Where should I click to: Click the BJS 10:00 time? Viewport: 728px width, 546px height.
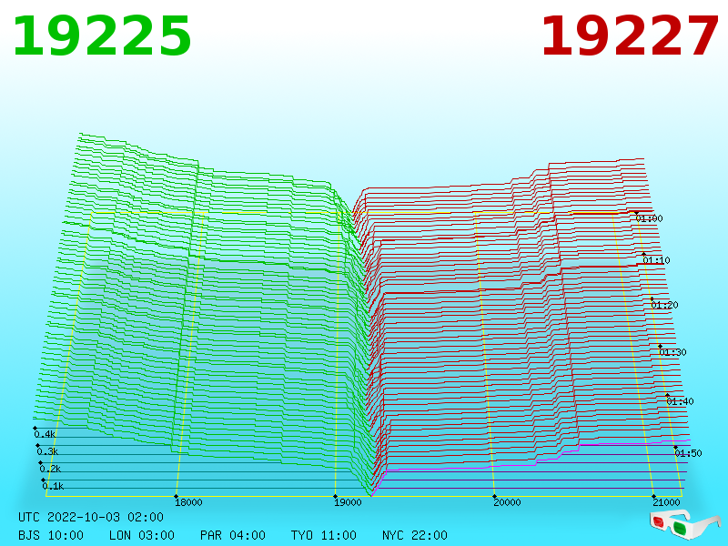tap(51, 535)
